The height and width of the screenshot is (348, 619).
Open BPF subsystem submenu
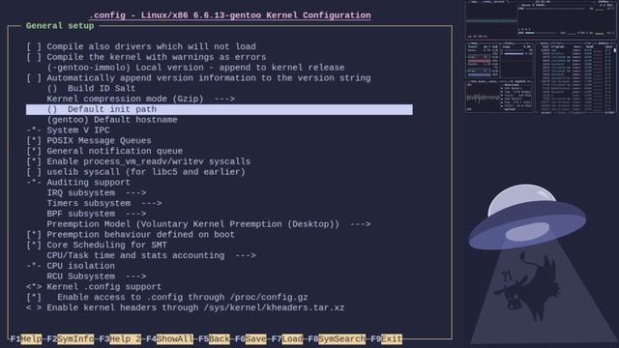click(x=97, y=214)
